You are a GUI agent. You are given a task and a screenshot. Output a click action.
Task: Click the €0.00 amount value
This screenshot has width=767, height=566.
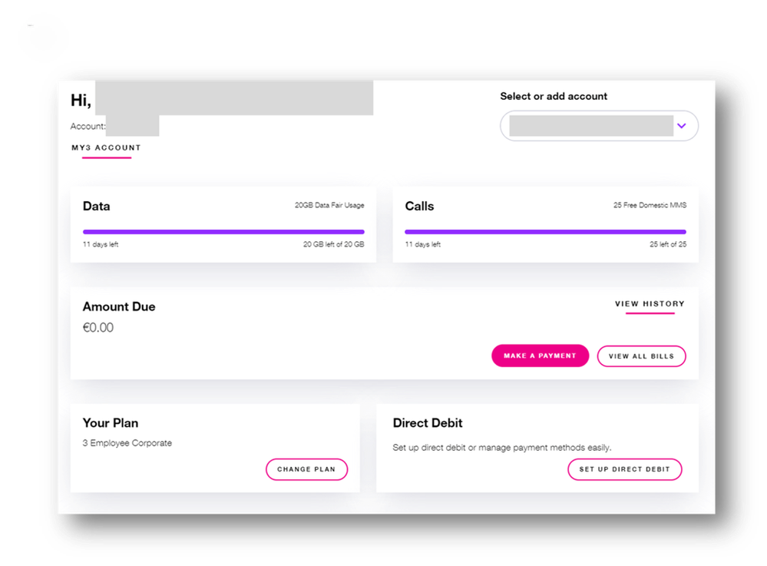click(x=98, y=328)
